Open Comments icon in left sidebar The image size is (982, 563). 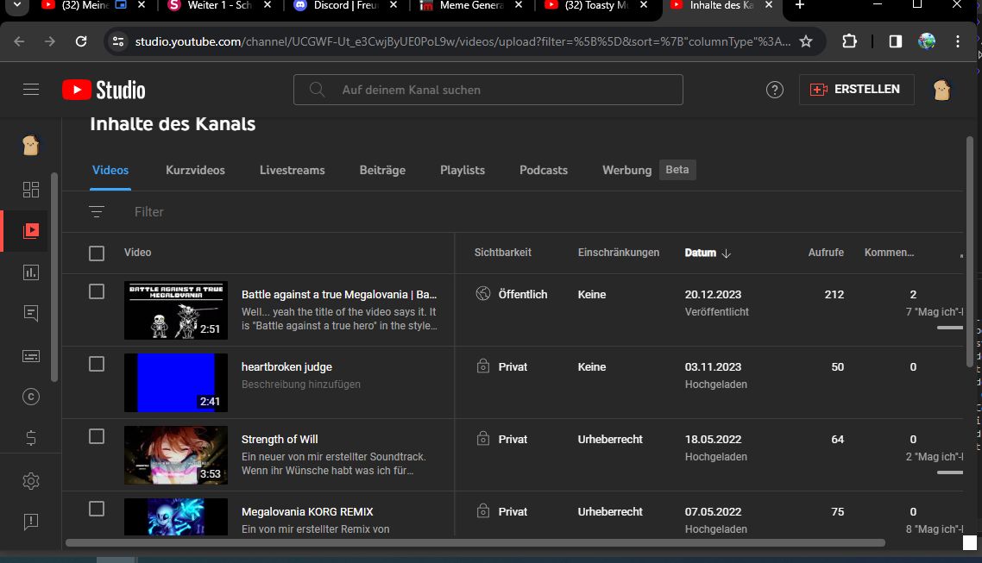point(31,314)
